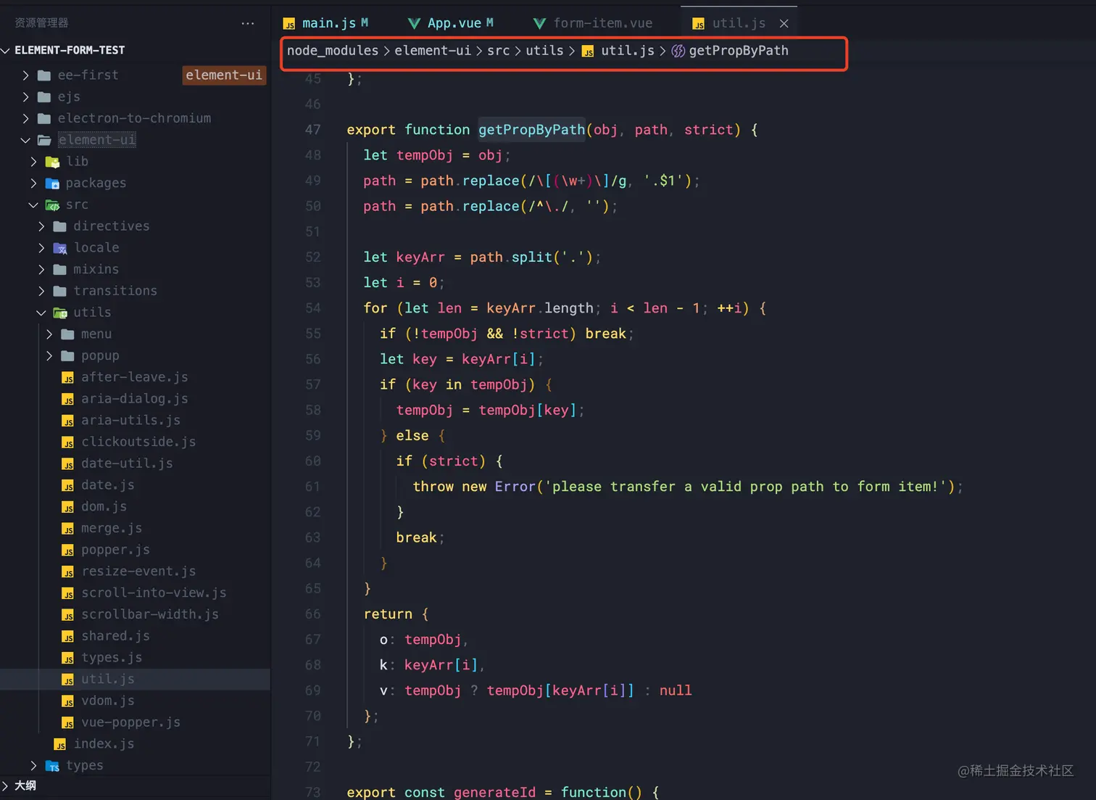Screen dimensions: 1096x800
Task: Expand the 大纲 outline section
Action: (x=5, y=785)
